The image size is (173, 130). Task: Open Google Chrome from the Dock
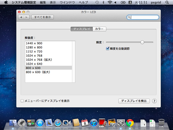(130, 123)
